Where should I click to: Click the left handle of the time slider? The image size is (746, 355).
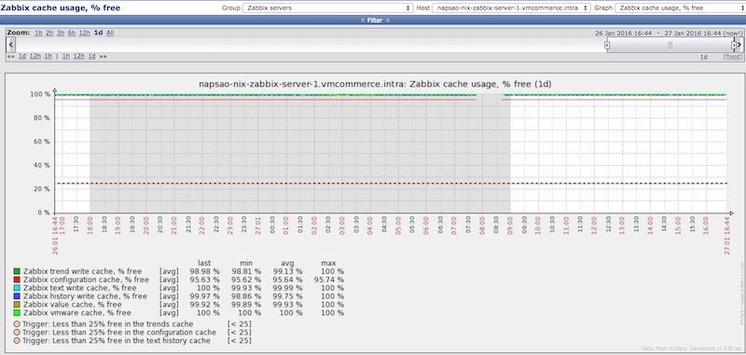[607, 45]
